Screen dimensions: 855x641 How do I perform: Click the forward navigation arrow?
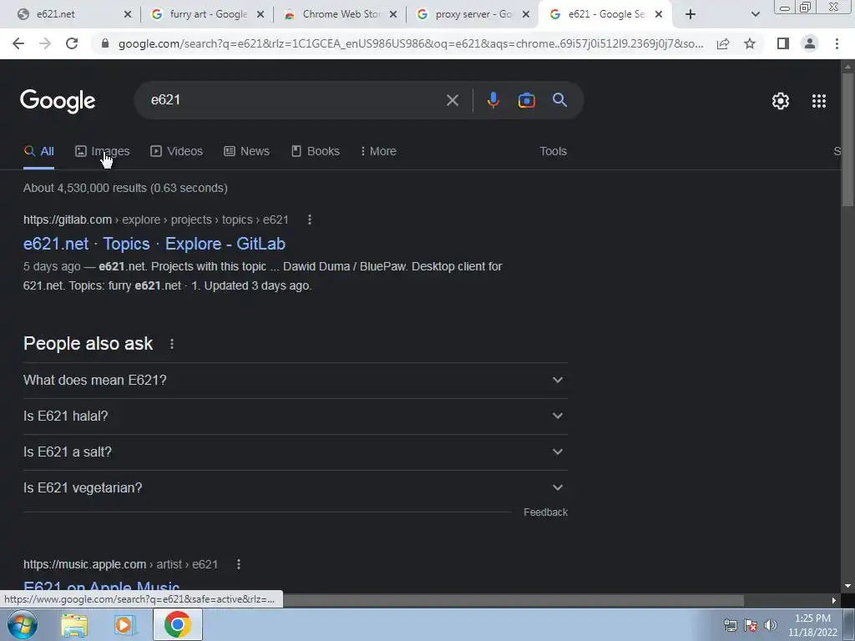click(x=45, y=43)
